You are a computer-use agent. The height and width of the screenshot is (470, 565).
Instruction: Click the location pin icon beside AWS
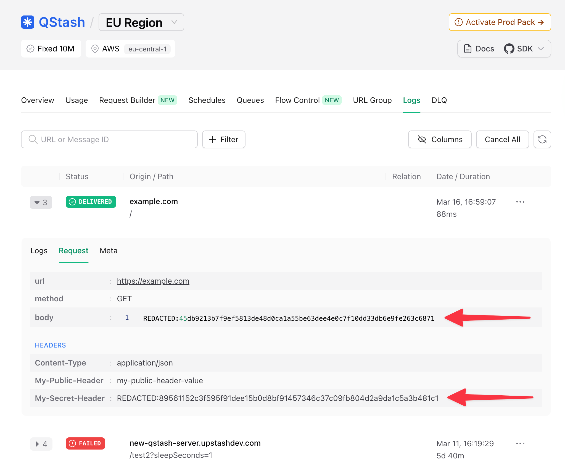pyautogui.click(x=95, y=49)
